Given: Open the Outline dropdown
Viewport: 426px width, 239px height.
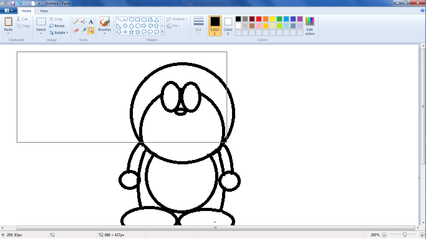Looking at the screenshot, I should tap(177, 19).
